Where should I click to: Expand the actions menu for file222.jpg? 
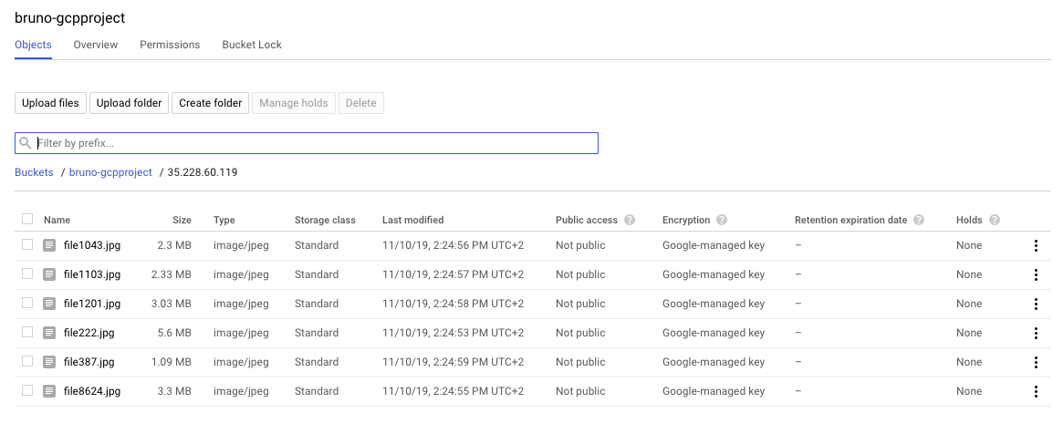(x=1036, y=333)
